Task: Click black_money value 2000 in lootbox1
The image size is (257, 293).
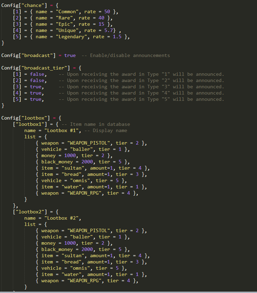Action: click(x=87, y=162)
